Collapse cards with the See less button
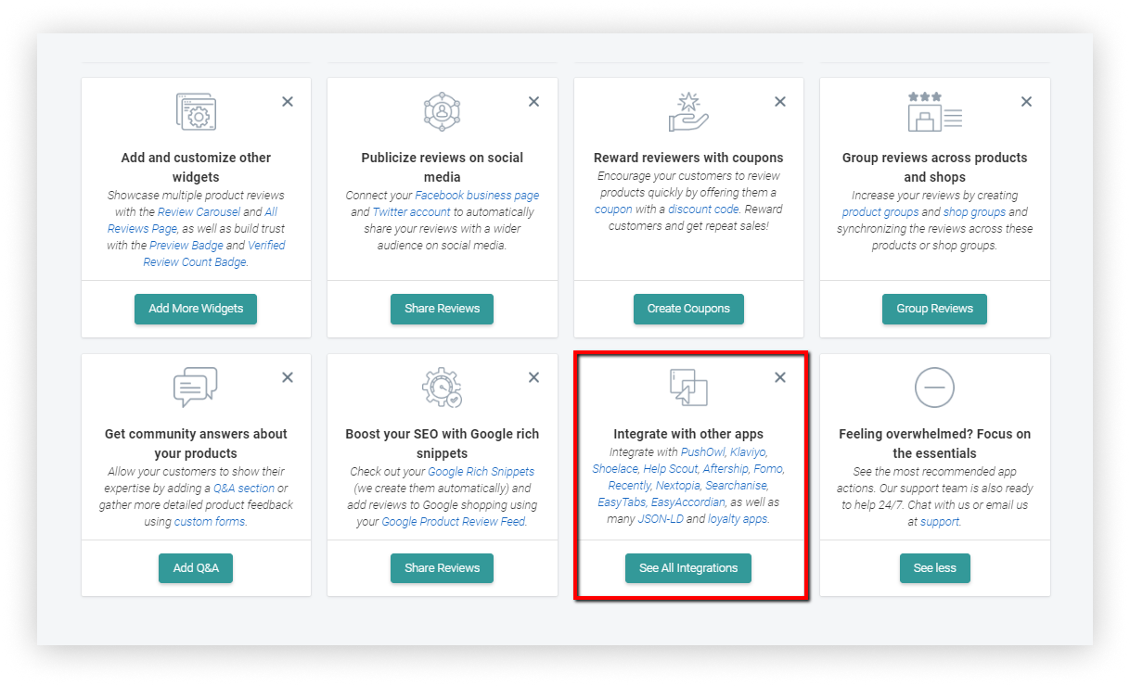The image size is (1130, 686). point(934,568)
